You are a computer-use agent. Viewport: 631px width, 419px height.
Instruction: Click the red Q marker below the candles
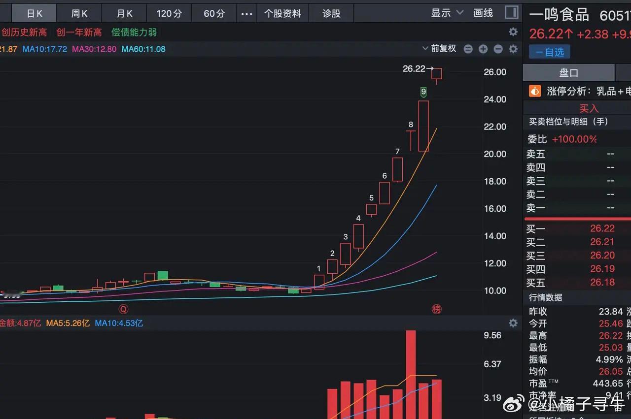pyautogui.click(x=123, y=309)
